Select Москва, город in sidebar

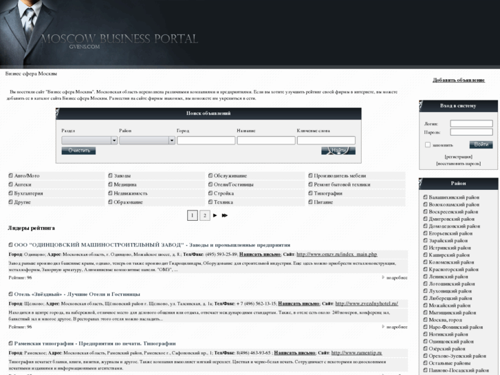pyautogui.click(x=445, y=320)
